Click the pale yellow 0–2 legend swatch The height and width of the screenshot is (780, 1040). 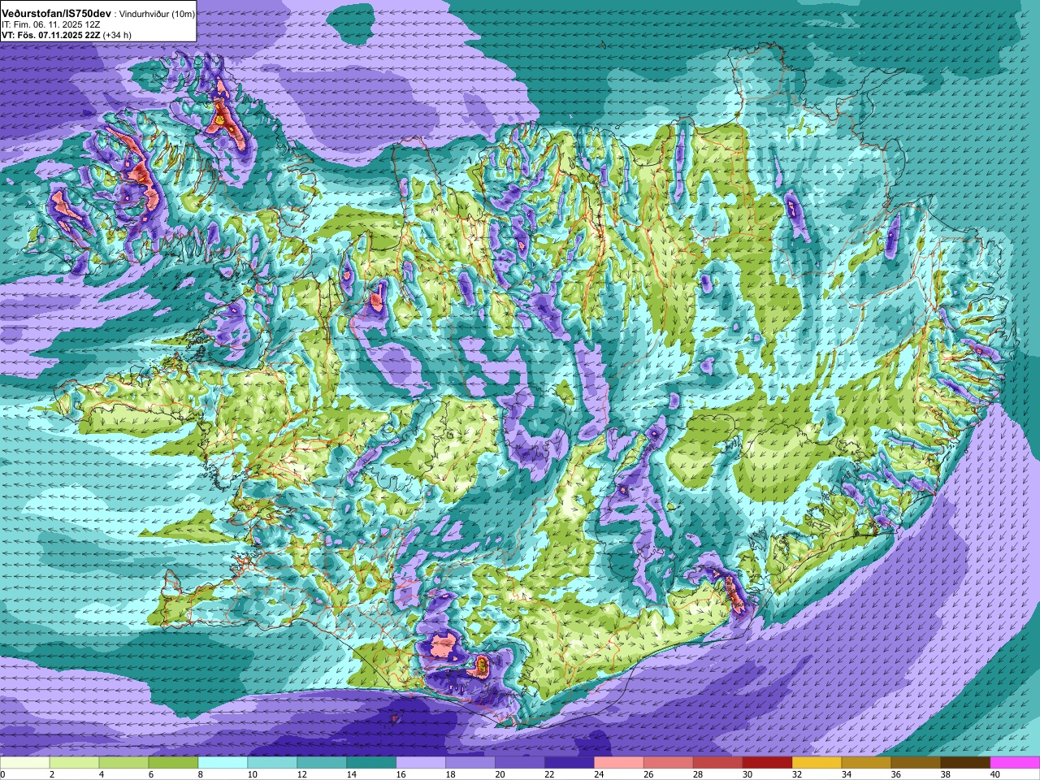click(25, 764)
